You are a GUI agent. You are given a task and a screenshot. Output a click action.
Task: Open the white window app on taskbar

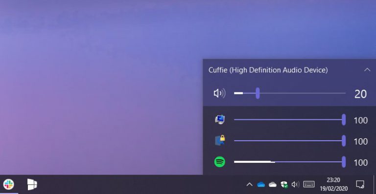[x=32, y=184]
